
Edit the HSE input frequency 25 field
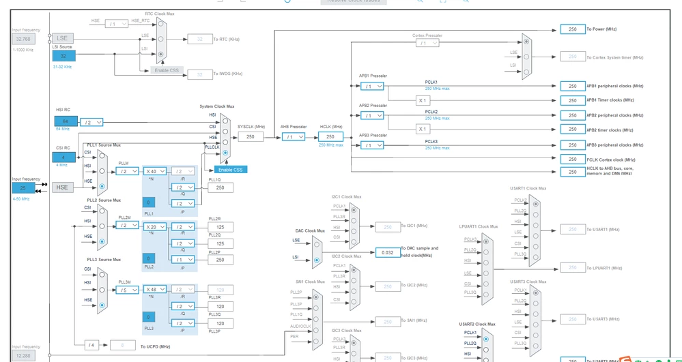pos(23,187)
